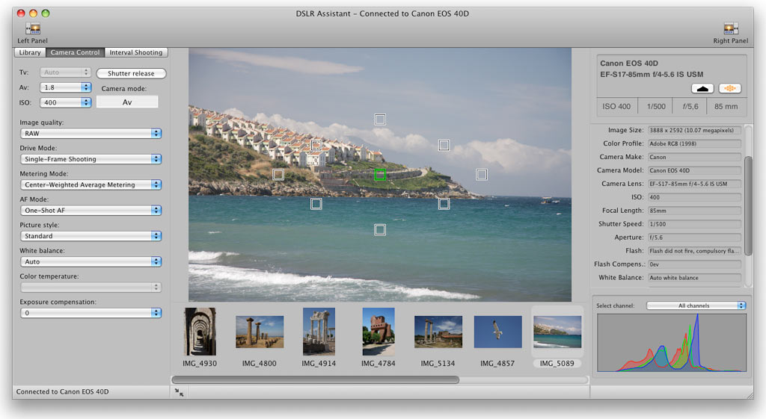Open the Interval Shooting tab
The width and height of the screenshot is (766, 419).
pyautogui.click(x=136, y=52)
